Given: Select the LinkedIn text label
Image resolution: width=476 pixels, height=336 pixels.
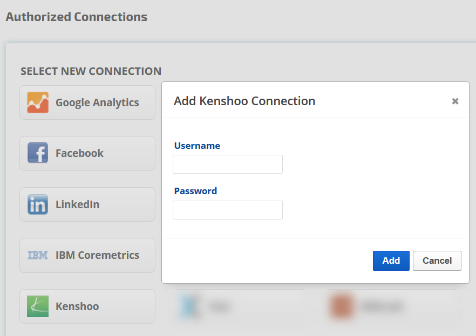Looking at the screenshot, I should point(77,204).
